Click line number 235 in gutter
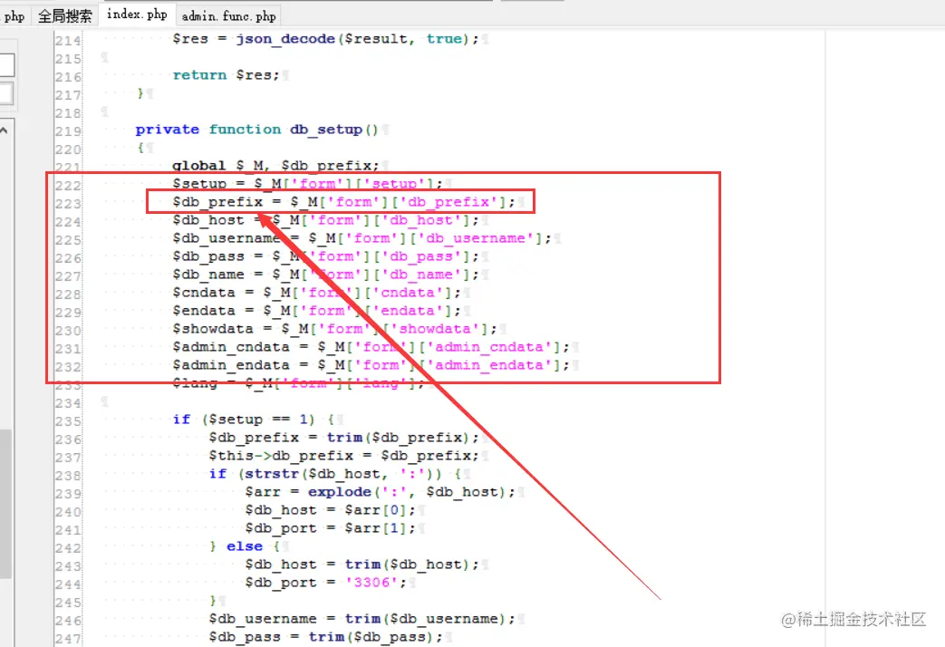Viewport: 945px width, 647px height. pos(67,420)
